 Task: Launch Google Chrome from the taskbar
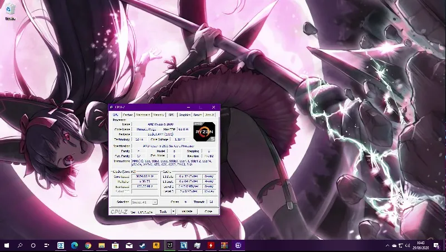[88, 245]
